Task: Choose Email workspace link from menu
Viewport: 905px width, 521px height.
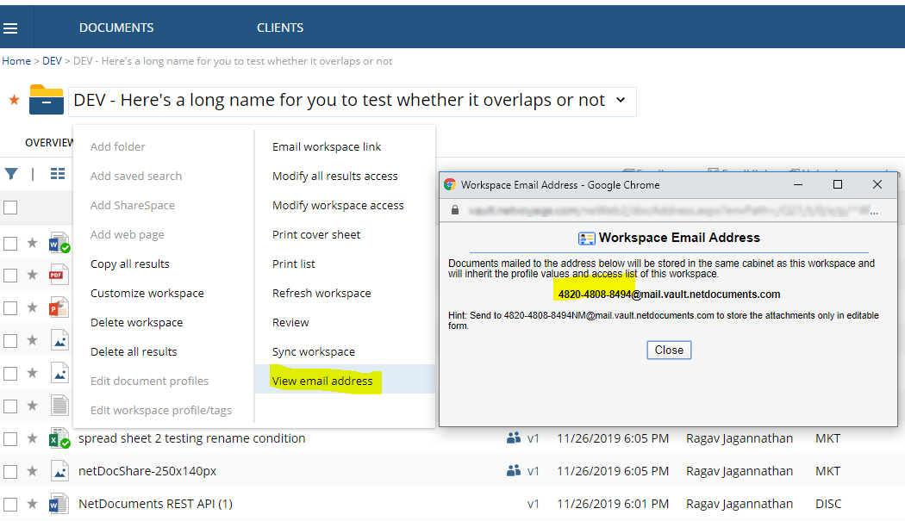Action: 327,146
